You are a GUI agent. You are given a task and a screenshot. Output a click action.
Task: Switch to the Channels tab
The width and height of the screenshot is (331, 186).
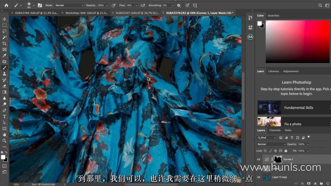(x=275, y=130)
